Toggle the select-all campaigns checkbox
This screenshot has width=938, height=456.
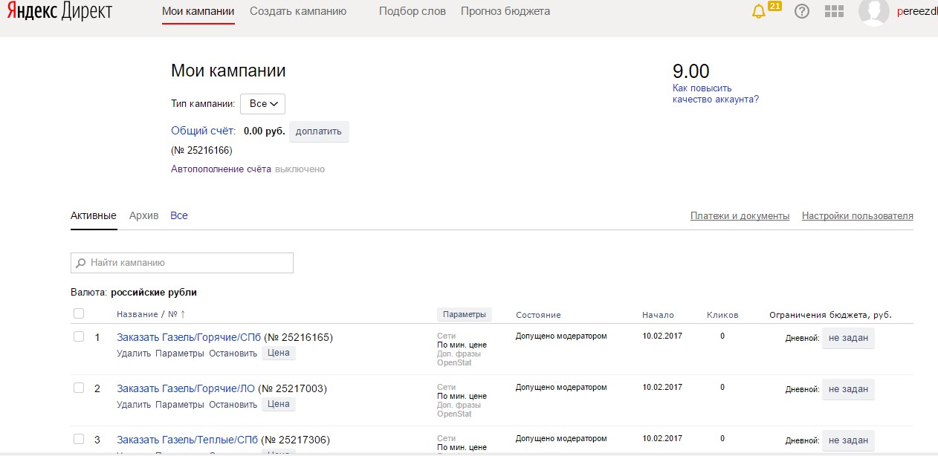pos(79,314)
